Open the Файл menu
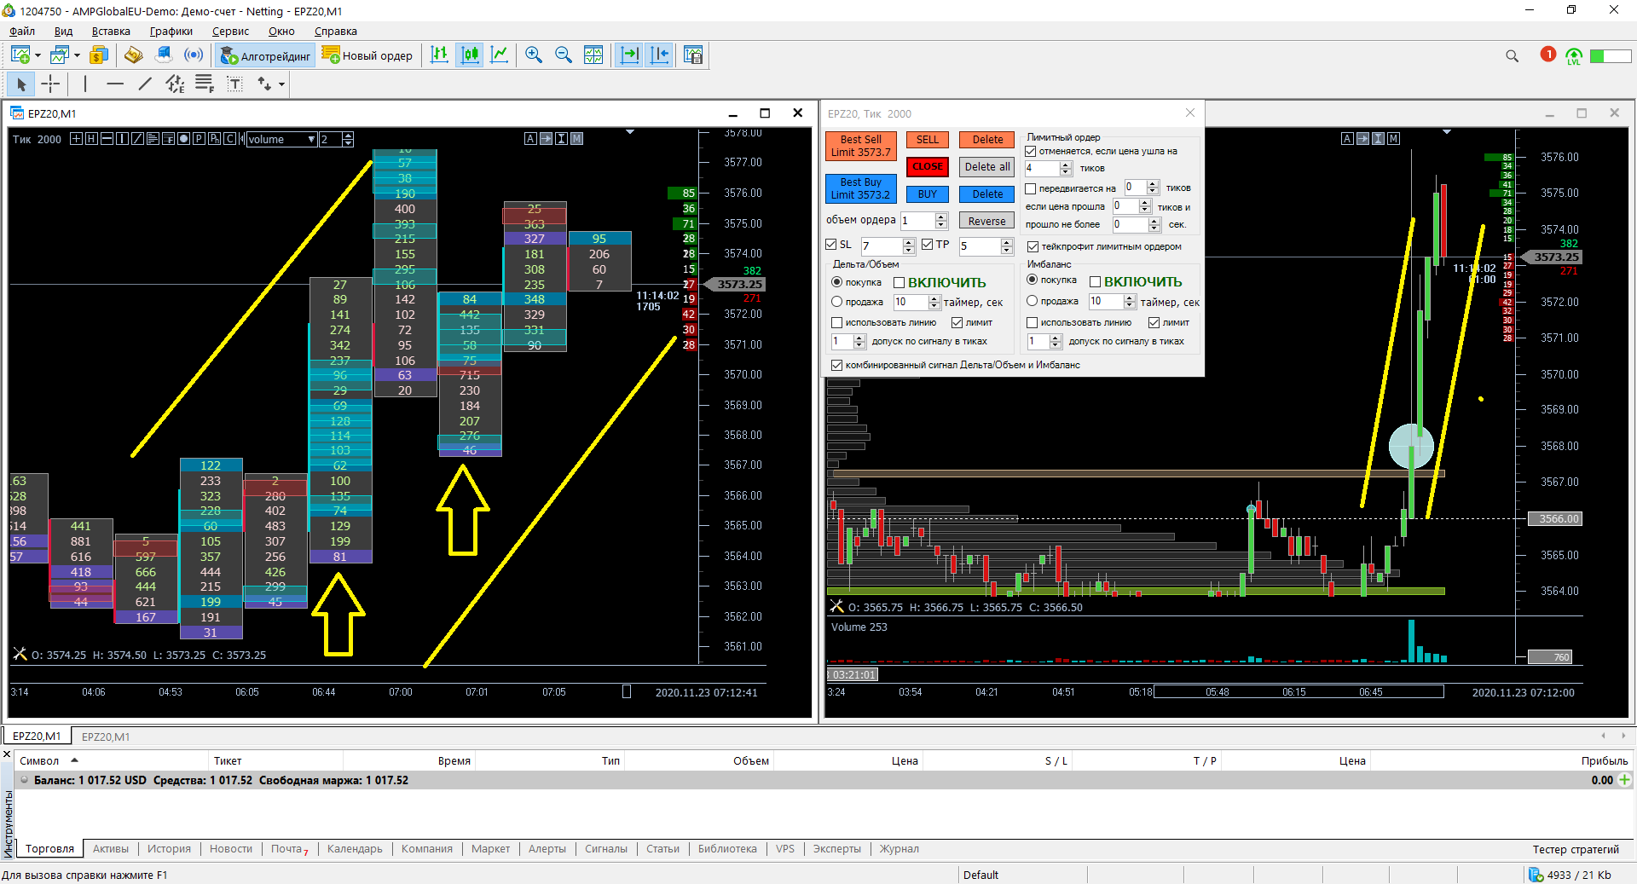Image resolution: width=1637 pixels, height=884 pixels. (x=22, y=32)
